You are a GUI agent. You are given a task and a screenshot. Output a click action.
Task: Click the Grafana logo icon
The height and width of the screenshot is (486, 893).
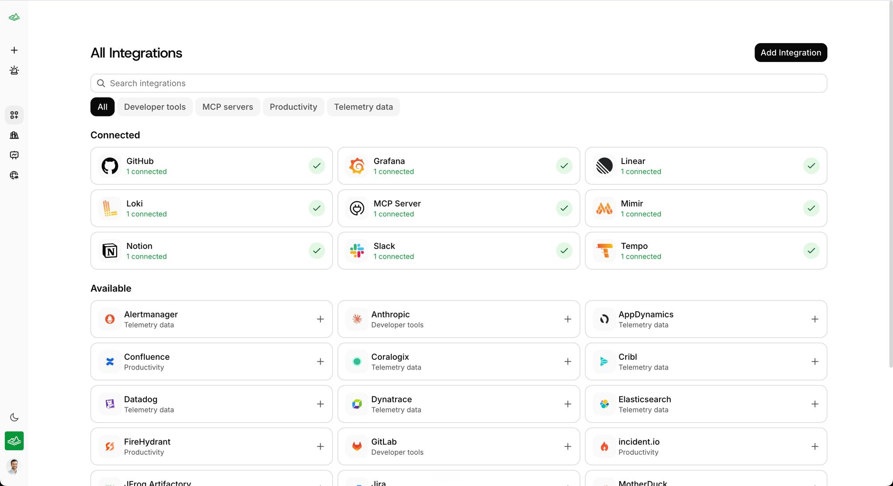357,166
